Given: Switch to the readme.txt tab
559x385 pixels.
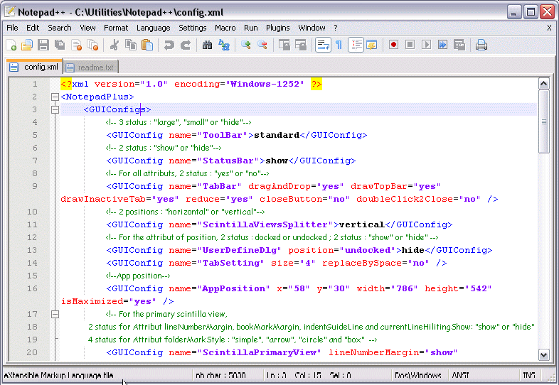Looking at the screenshot, I should [x=92, y=67].
